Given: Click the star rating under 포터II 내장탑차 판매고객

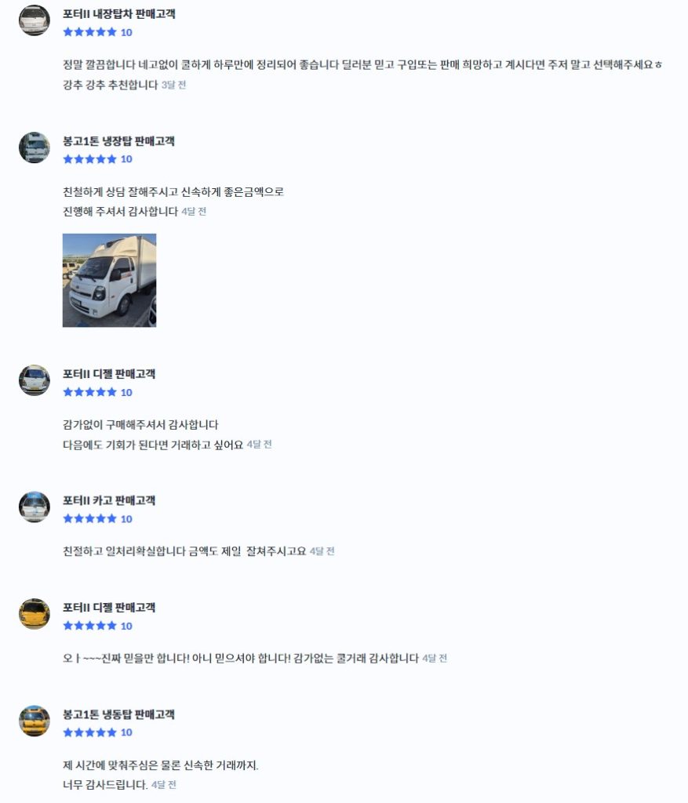Looking at the screenshot, I should coord(89,32).
